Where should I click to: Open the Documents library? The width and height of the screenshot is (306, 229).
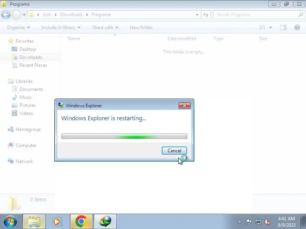[31, 89]
